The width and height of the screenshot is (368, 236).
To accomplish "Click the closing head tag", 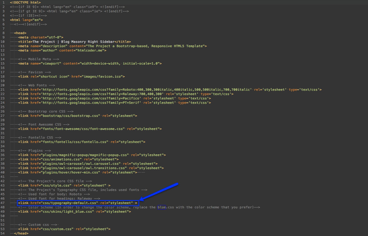I will (x=21, y=233).
